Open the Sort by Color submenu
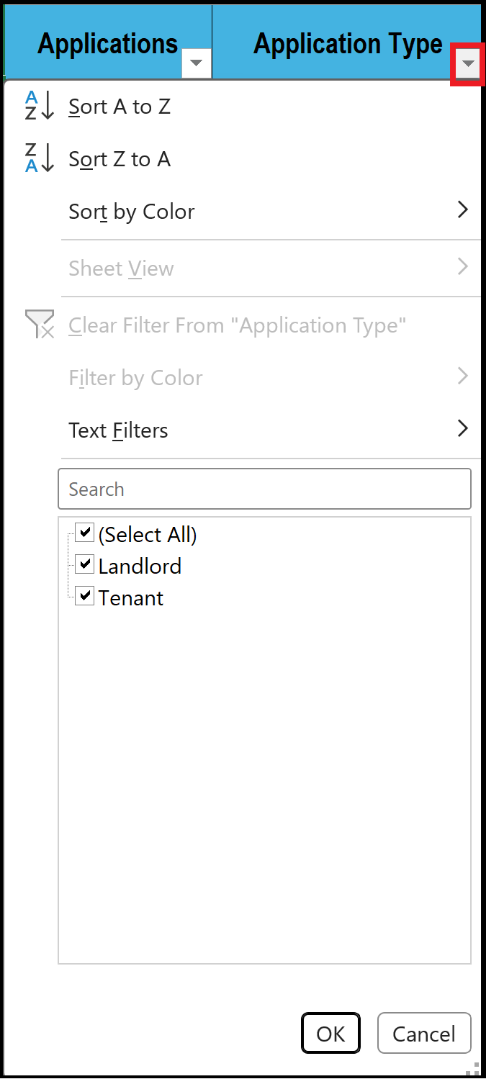This screenshot has width=486, height=1079. coord(131,211)
